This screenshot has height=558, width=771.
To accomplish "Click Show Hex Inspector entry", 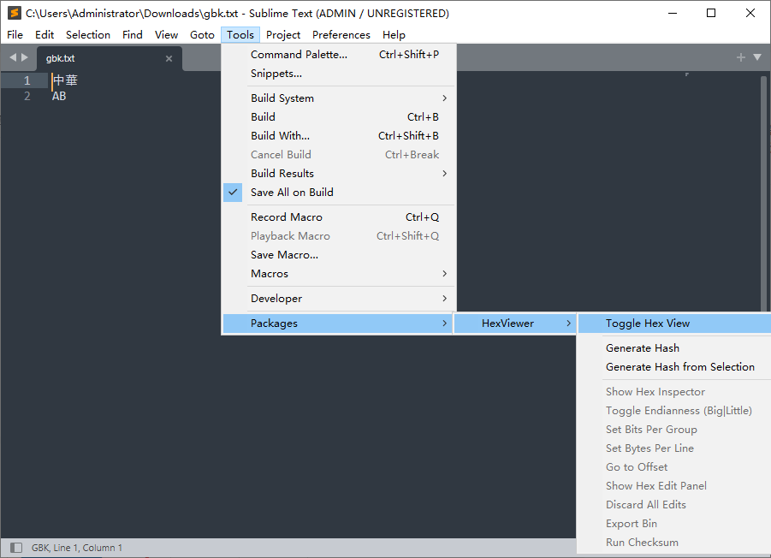I will tap(674, 392).
